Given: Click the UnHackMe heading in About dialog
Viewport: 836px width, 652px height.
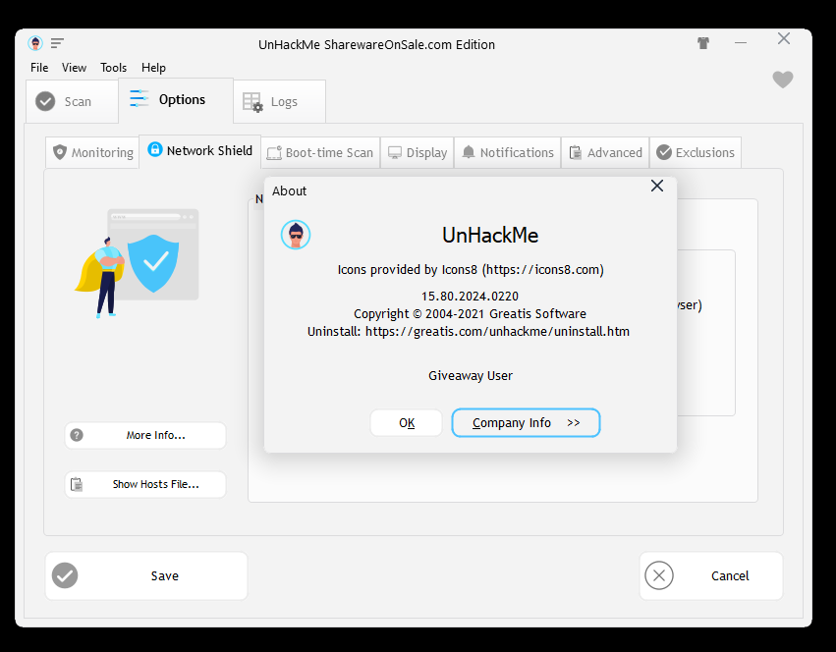Looking at the screenshot, I should [x=490, y=235].
